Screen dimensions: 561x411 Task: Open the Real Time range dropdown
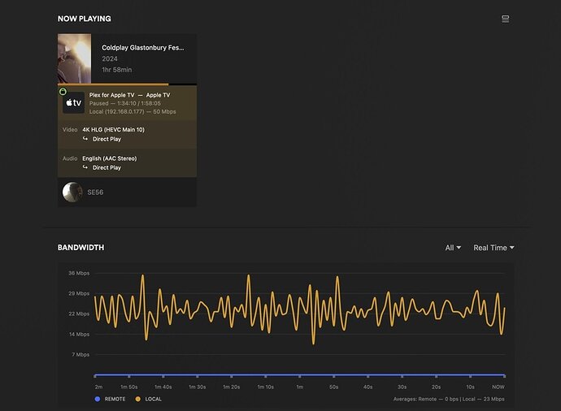click(494, 248)
